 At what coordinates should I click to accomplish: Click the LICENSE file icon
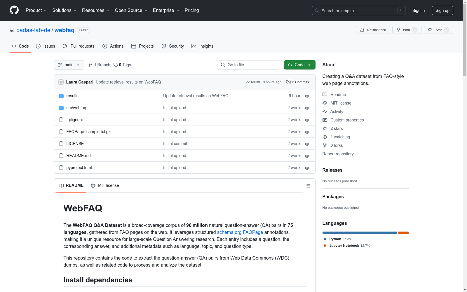point(61,144)
